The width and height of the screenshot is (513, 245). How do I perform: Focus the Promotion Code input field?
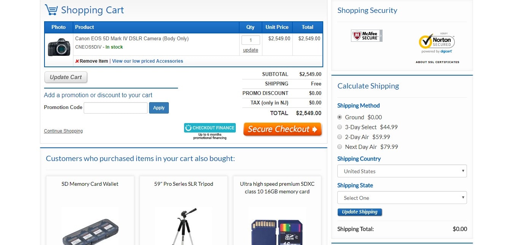pyautogui.click(x=116, y=108)
